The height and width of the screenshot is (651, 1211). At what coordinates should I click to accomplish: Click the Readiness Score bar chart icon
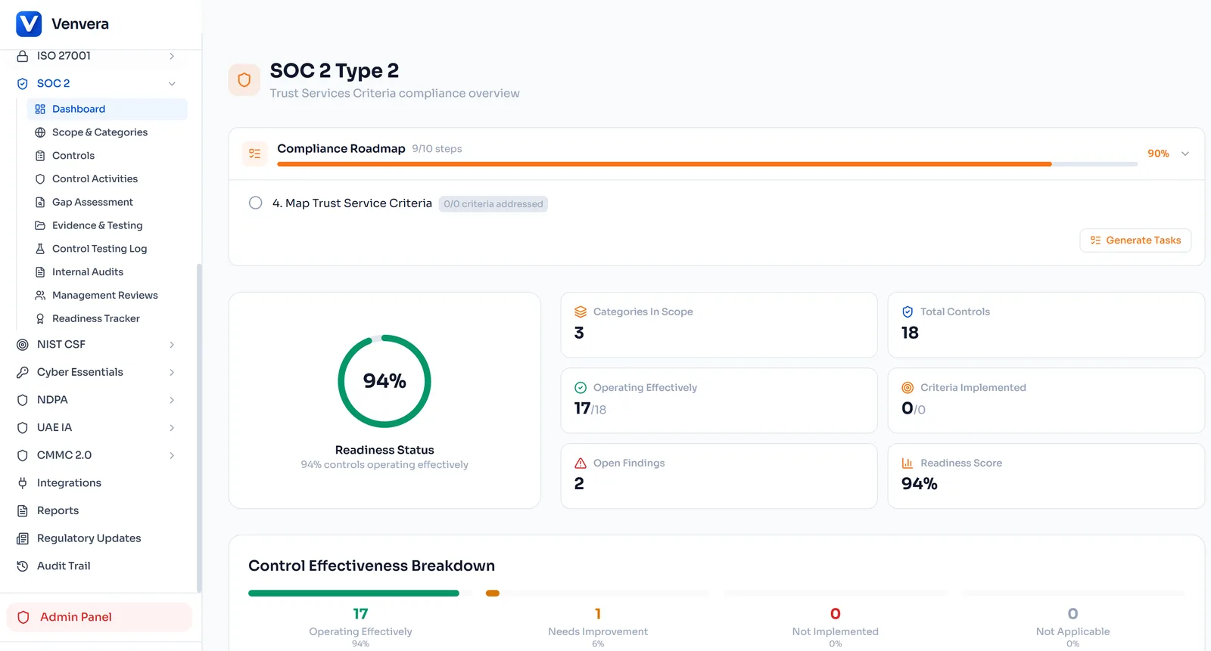[x=907, y=463]
